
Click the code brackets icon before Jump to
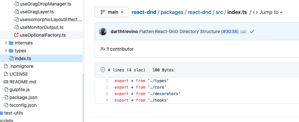[255, 12]
